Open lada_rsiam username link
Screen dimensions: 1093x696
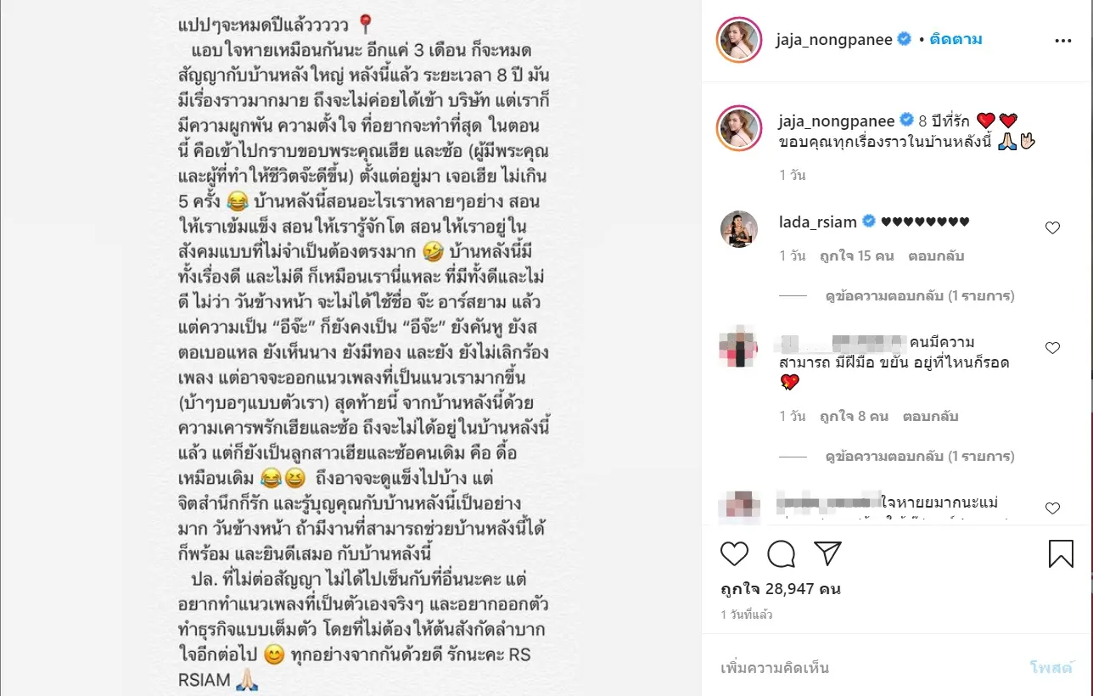(820, 222)
